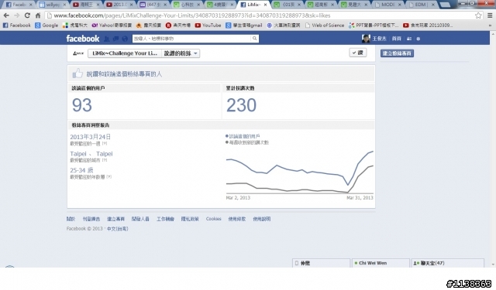496x290 pixels.
Task: Open the bookmark ending in 20110309
Action: [428, 26]
